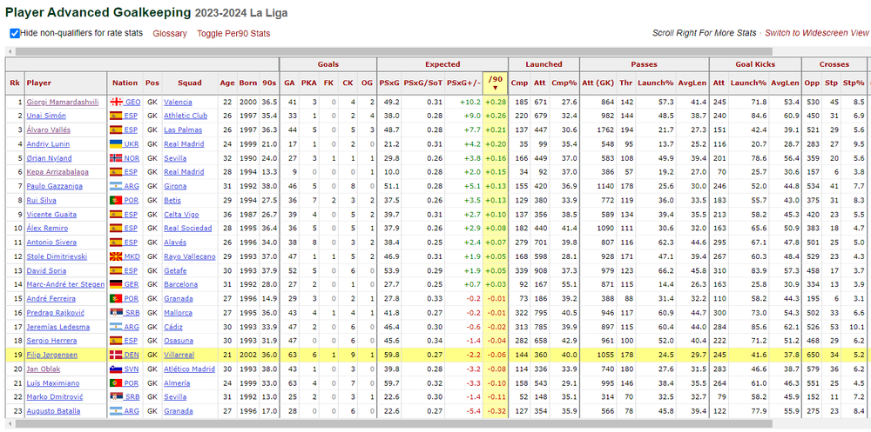
Task: Open Atlético Madrid squad link
Action: pos(189,369)
